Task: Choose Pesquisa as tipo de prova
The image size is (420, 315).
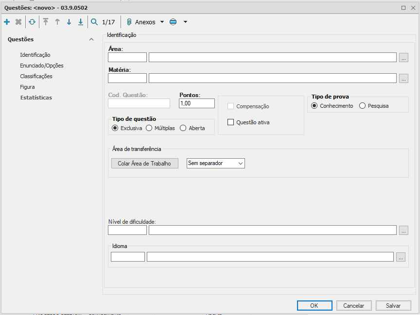Action: 362,106
